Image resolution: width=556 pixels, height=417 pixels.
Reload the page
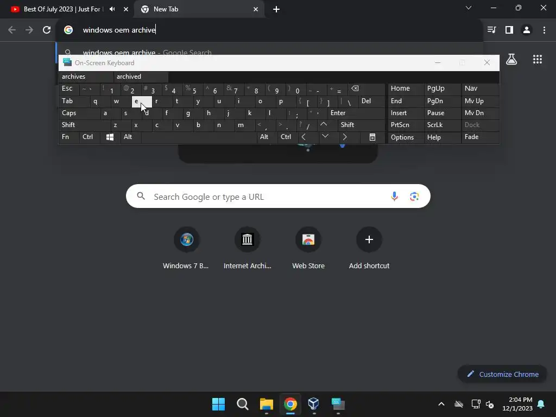tap(47, 30)
